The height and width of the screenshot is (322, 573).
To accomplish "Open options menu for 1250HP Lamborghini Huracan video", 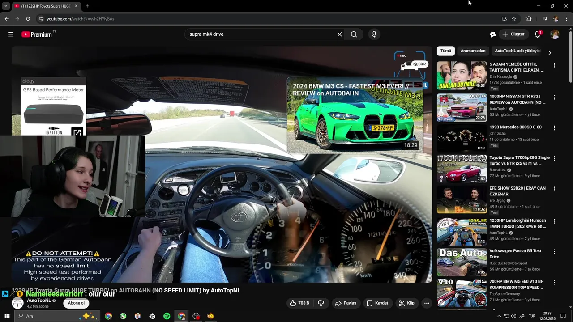I will tap(554, 221).
